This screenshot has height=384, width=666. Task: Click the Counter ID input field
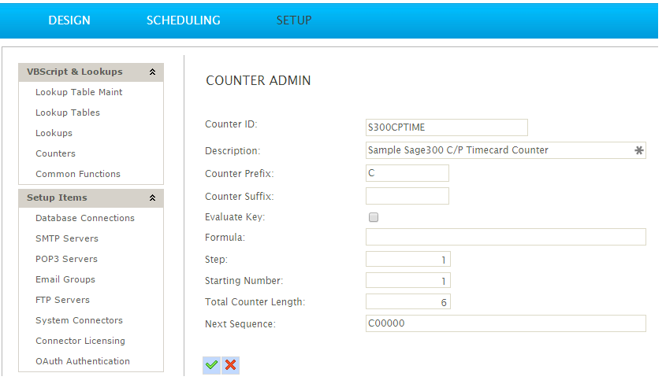[446, 127]
